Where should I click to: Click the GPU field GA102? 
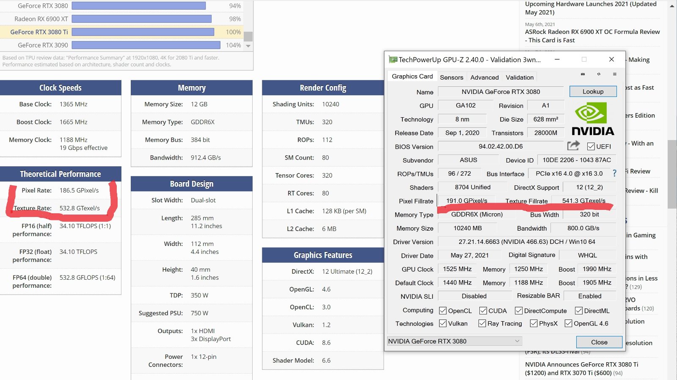tap(465, 105)
